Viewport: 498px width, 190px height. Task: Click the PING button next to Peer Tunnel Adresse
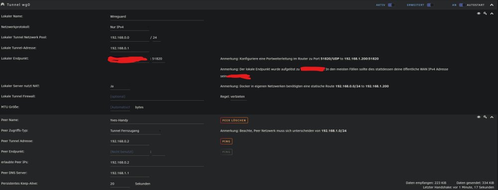pos(226,141)
